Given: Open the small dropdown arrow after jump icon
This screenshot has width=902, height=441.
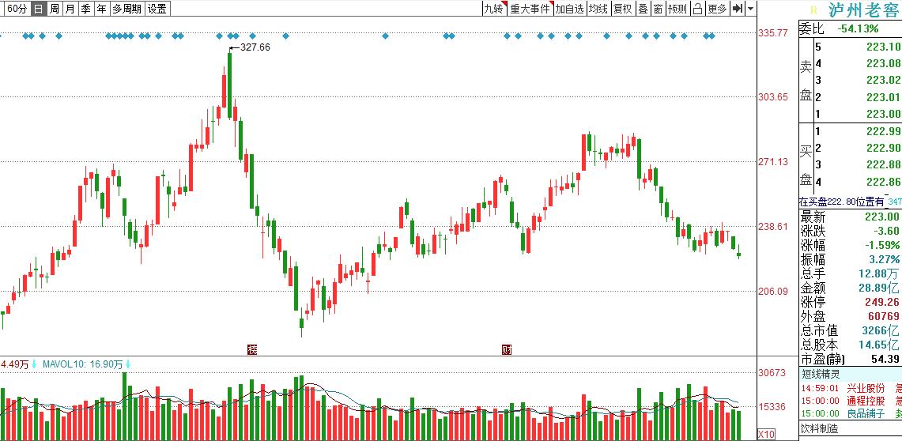Looking at the screenshot, I should click(750, 9).
